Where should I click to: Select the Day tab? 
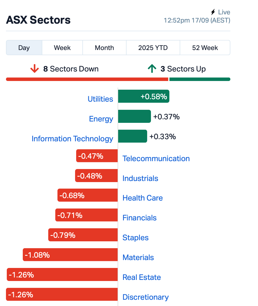tap(24, 48)
